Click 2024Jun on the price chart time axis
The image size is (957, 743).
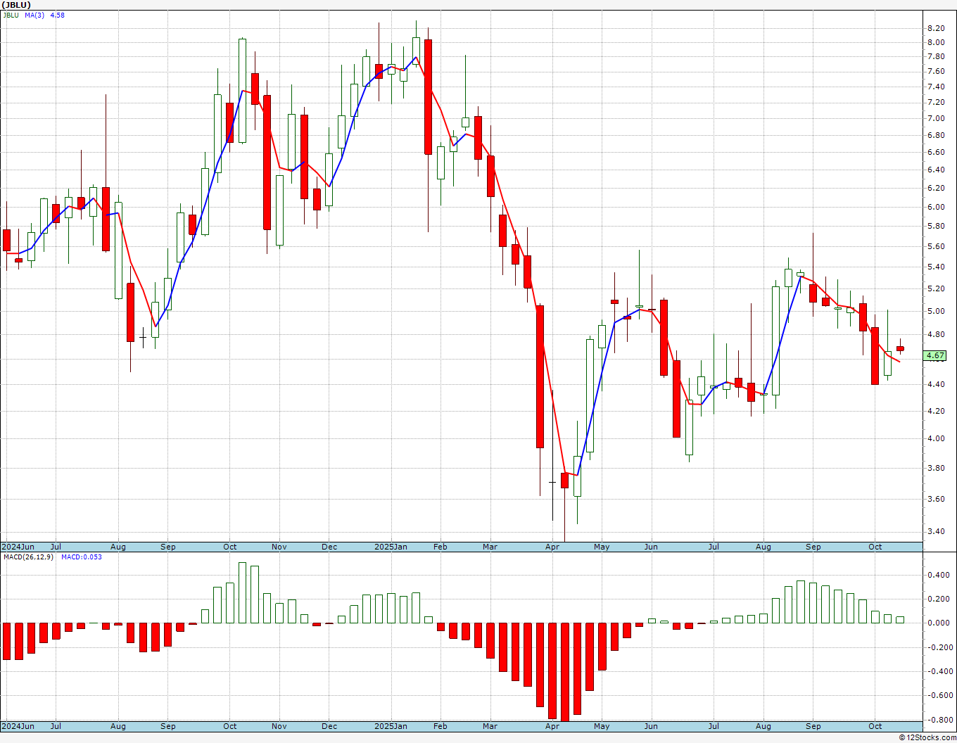tap(18, 547)
